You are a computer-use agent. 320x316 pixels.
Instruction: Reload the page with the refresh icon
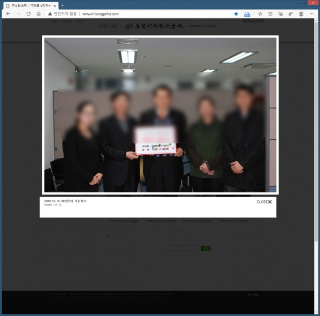(x=28, y=14)
